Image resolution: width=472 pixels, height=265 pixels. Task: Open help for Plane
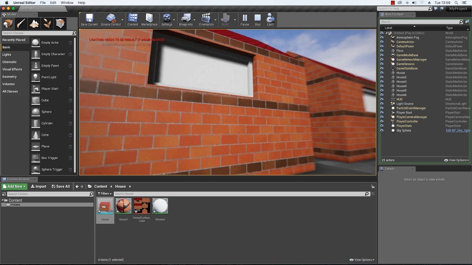(70, 146)
